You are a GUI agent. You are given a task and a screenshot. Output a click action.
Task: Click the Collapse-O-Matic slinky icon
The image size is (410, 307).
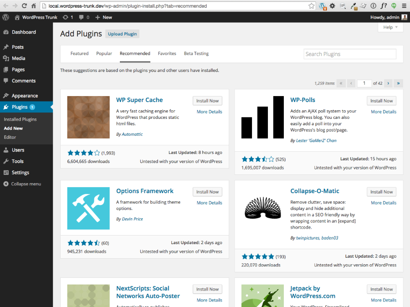tap(262, 209)
